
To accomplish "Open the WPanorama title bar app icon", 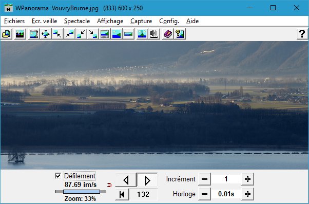I will point(9,8).
